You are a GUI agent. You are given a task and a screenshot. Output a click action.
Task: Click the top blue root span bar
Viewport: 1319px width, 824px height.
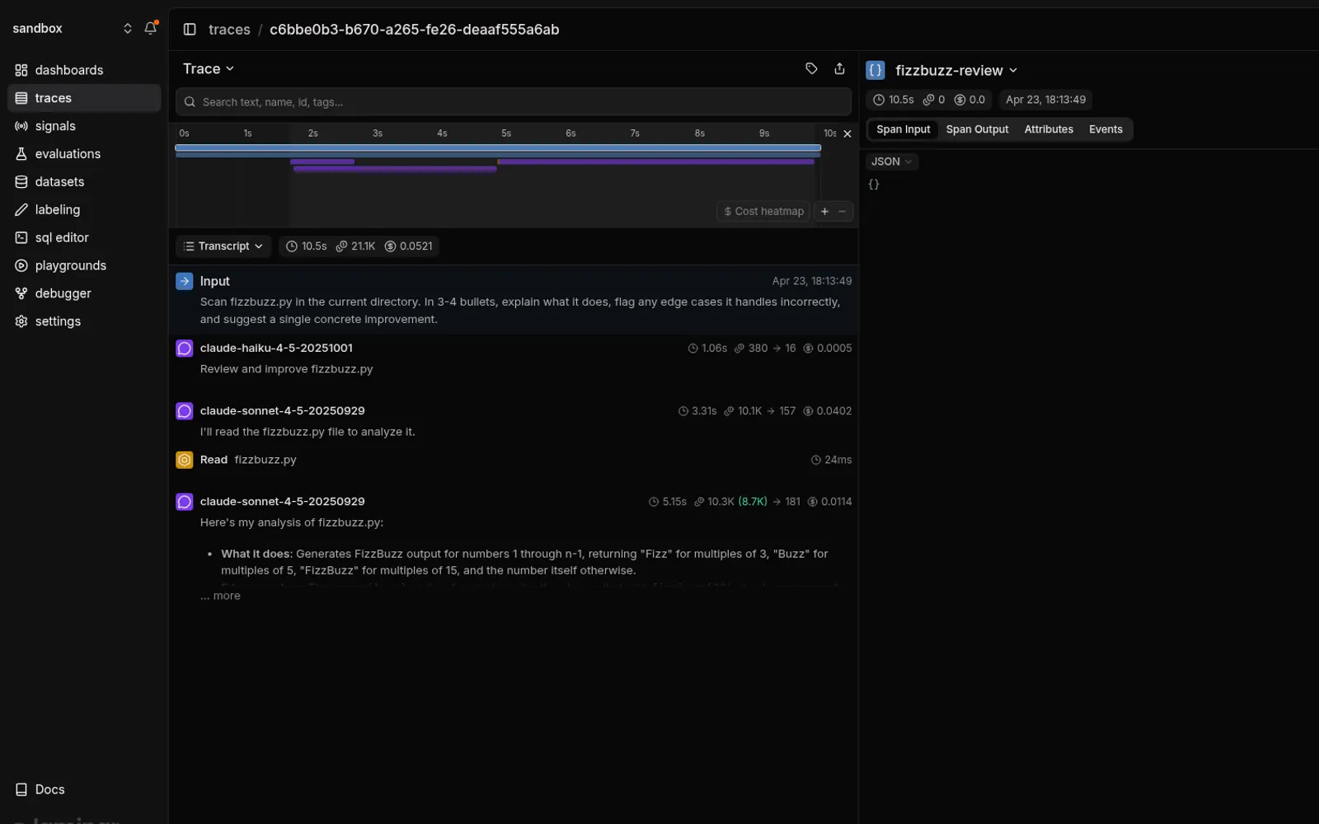pos(498,147)
